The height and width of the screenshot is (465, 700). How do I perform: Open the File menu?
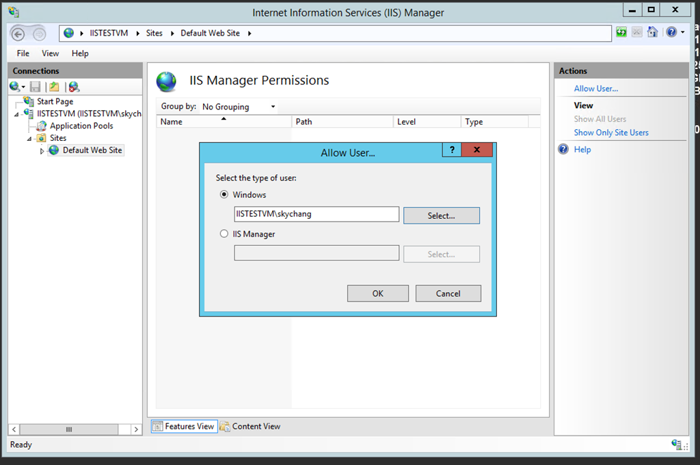tap(23, 53)
